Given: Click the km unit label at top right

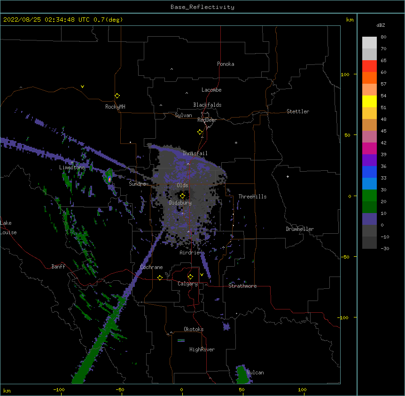Looking at the screenshot, I should click(x=350, y=20).
